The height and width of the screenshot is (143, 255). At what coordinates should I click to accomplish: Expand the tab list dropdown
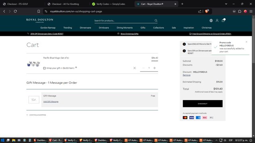(x=226, y=4)
